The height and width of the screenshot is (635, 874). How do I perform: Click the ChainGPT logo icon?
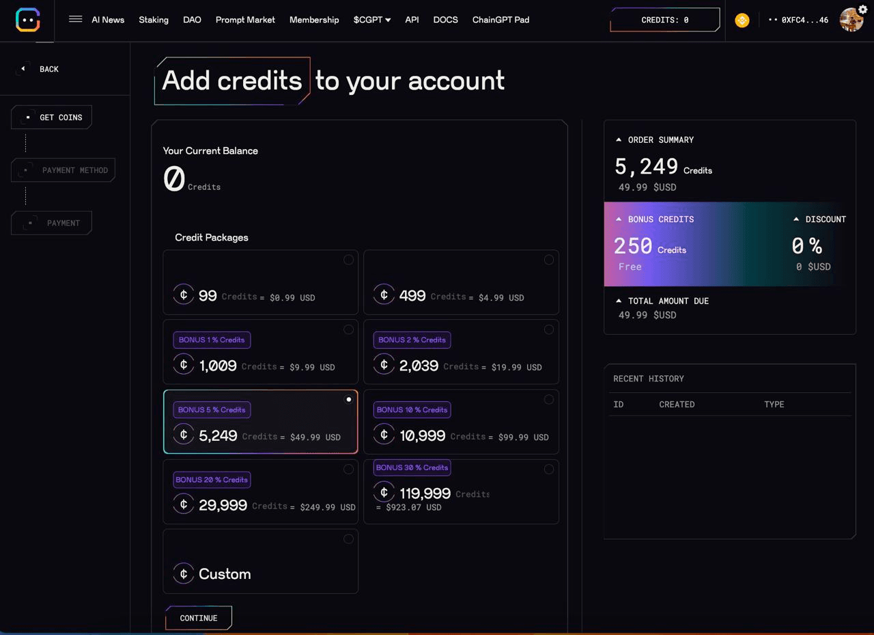pos(28,20)
